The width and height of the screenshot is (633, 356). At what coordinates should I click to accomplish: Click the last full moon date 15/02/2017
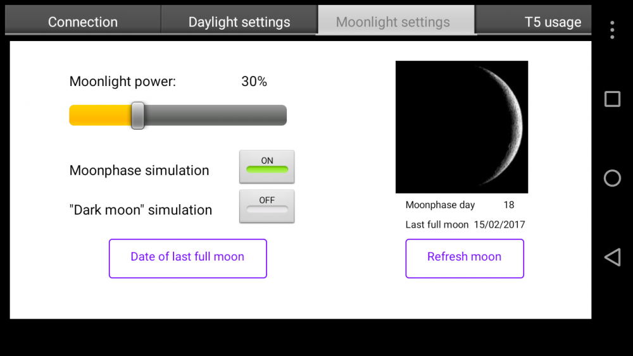point(499,224)
